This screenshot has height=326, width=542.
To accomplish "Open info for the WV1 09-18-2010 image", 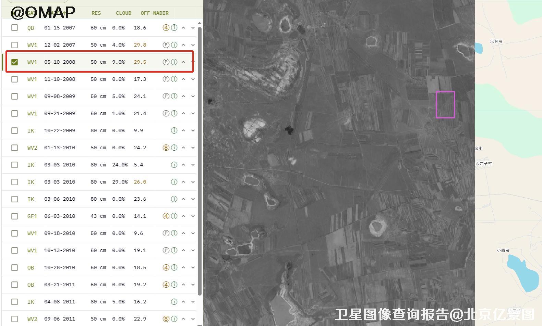I will click(174, 233).
